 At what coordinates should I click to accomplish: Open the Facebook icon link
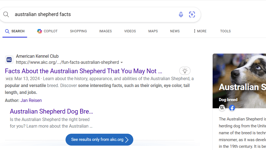tap(232, 108)
